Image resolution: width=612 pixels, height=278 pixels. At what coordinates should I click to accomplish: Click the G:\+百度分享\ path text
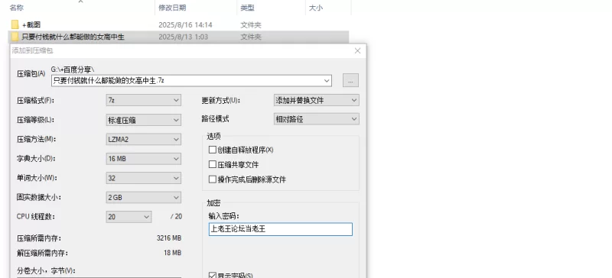73,69
